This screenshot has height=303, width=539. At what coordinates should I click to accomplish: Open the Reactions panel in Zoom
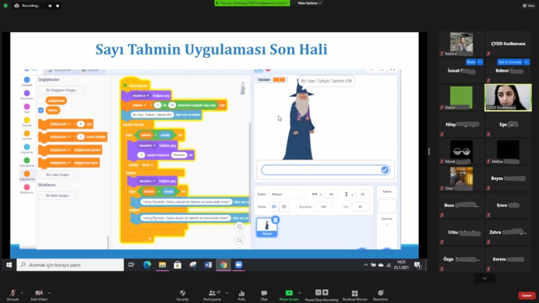(x=381, y=294)
